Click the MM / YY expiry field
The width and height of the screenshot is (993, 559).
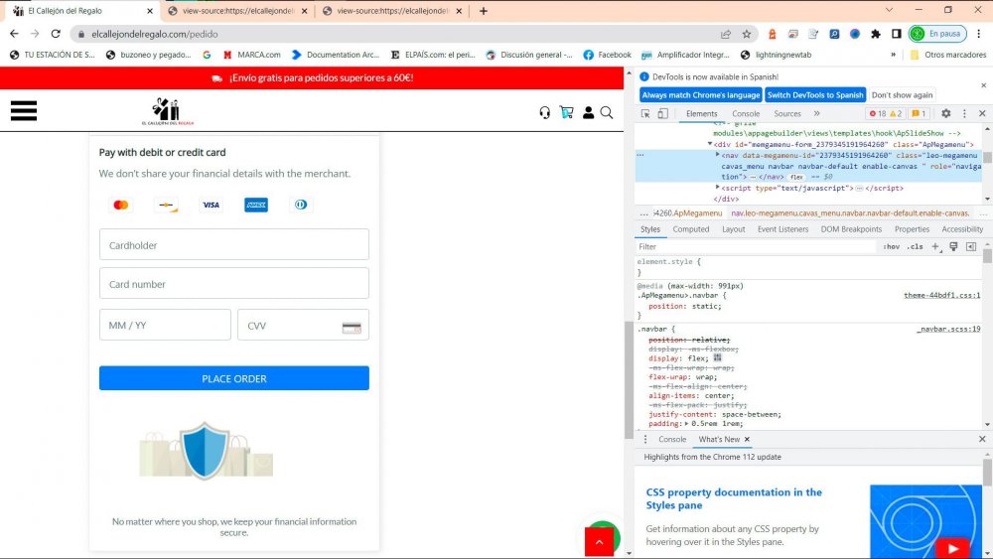[x=165, y=325]
